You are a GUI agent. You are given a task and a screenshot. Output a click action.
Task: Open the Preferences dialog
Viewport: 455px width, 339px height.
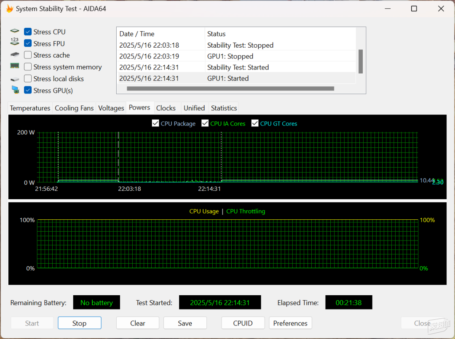[x=290, y=323]
